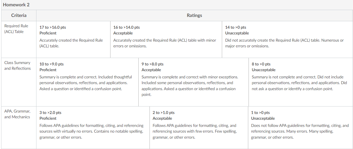
Task: Click the Ratings column header
Action: (x=194, y=15)
